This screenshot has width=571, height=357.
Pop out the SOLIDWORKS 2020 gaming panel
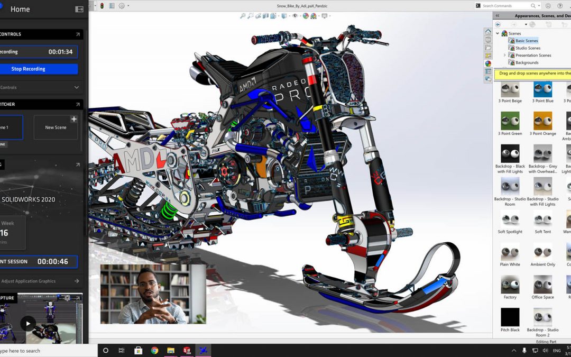click(78, 164)
